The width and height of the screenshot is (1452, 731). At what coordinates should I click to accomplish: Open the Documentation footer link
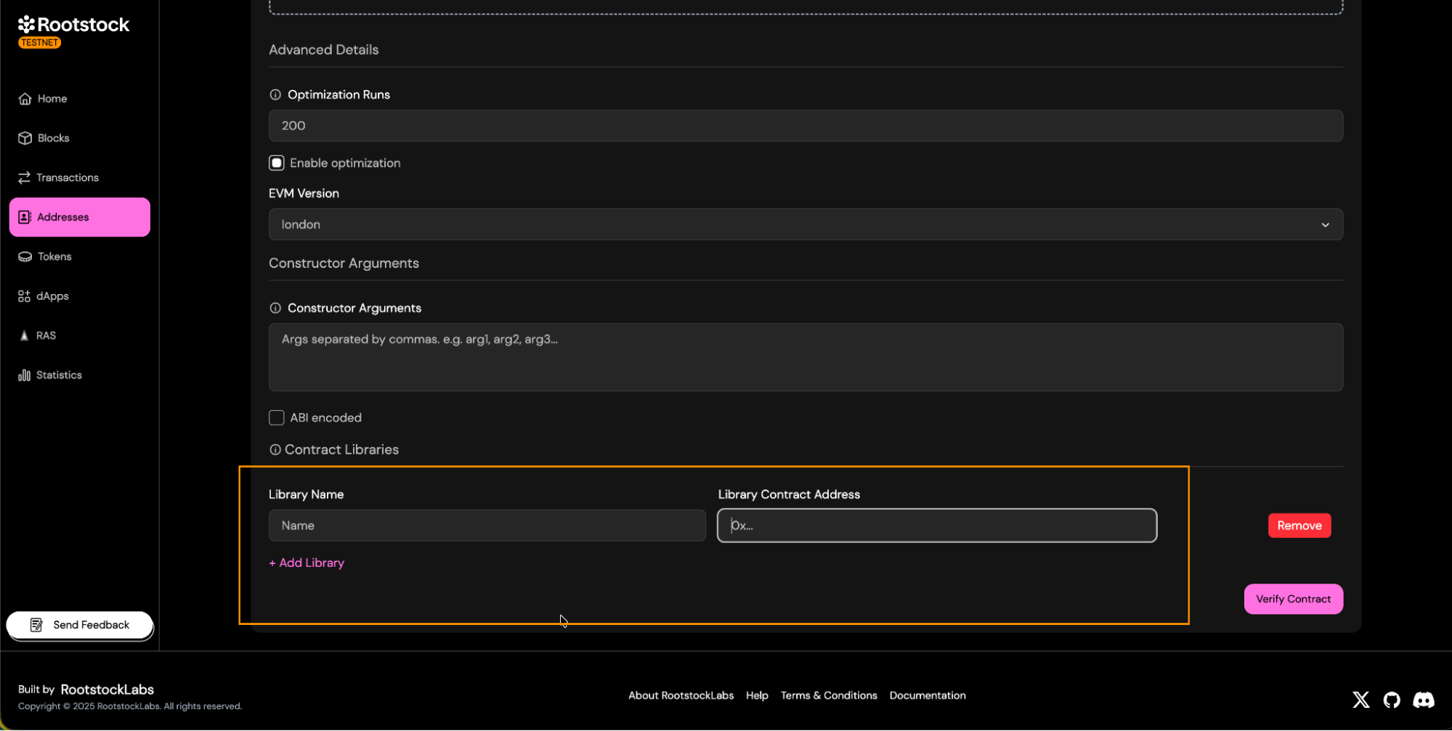tap(927, 695)
